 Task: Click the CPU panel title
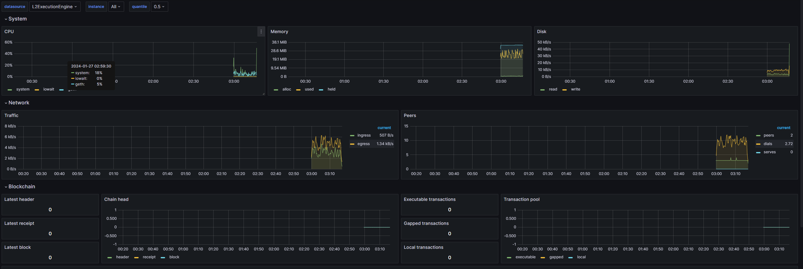pyautogui.click(x=9, y=32)
